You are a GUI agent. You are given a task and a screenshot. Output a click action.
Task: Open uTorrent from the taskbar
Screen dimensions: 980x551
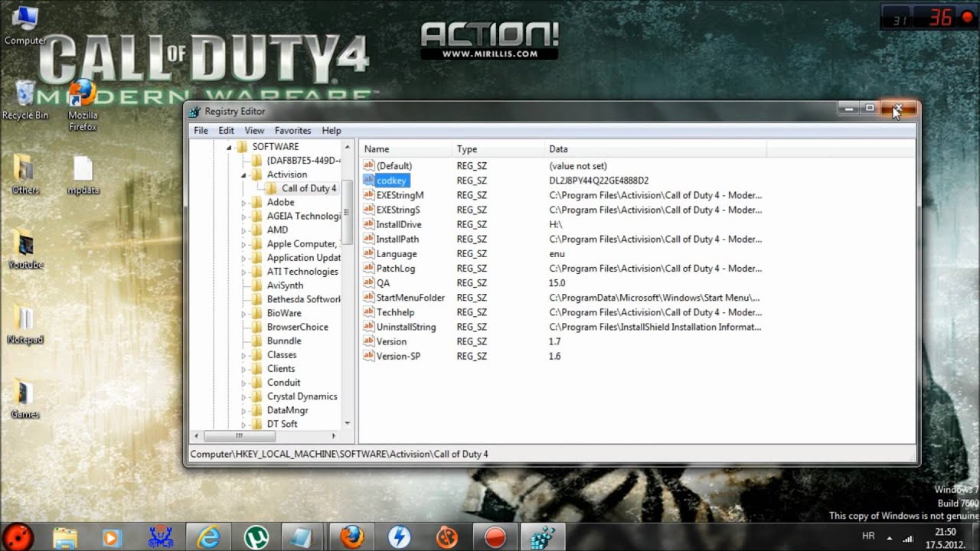[256, 537]
